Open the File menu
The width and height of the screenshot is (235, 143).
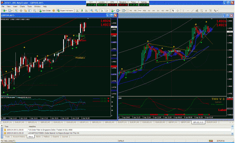3,7
